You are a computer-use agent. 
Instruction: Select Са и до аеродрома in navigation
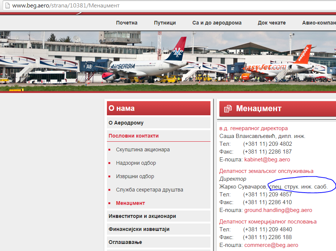point(217,23)
